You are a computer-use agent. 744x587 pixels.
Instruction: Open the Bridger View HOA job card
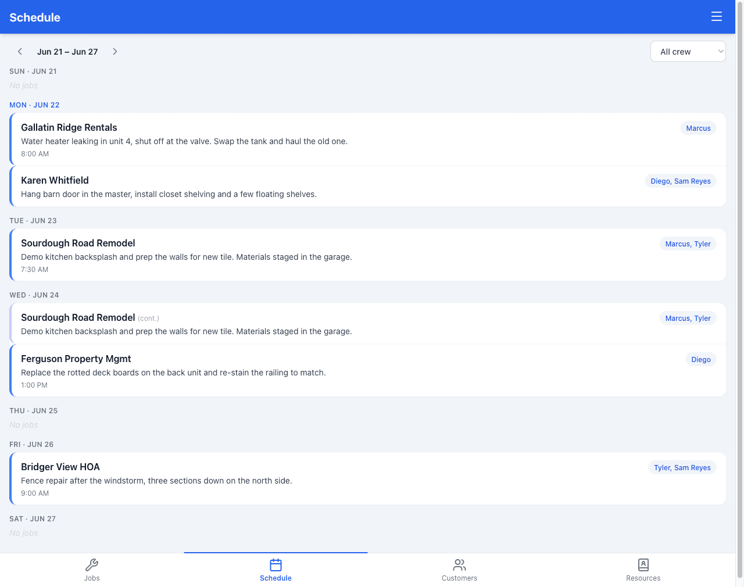click(x=368, y=479)
